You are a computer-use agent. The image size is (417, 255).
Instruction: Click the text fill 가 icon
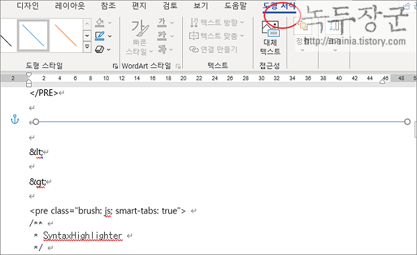click(162, 23)
